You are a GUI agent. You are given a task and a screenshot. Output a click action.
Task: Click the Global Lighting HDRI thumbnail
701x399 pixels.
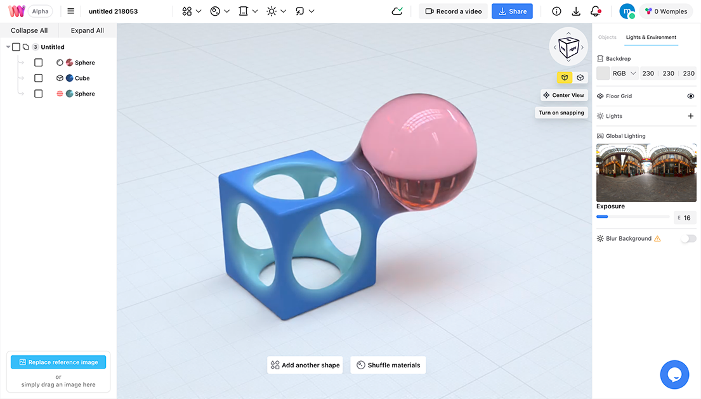[646, 173]
